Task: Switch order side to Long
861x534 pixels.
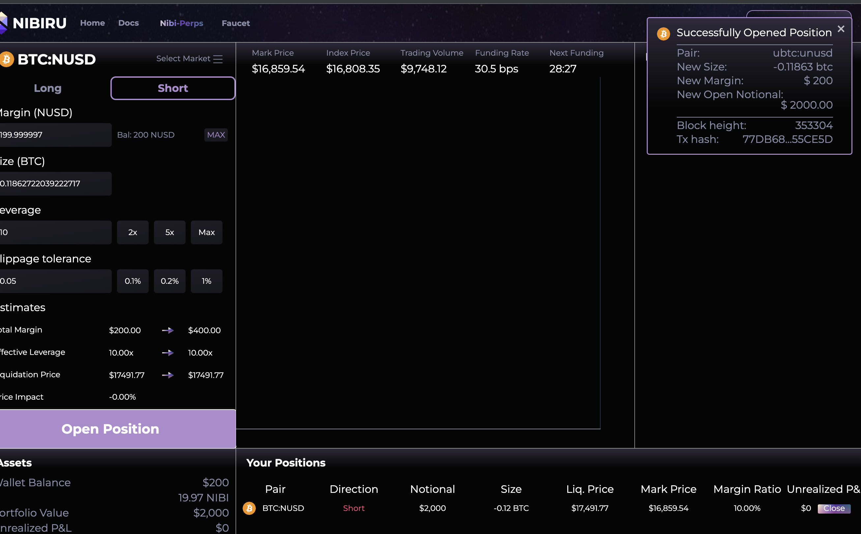Action: (48, 88)
